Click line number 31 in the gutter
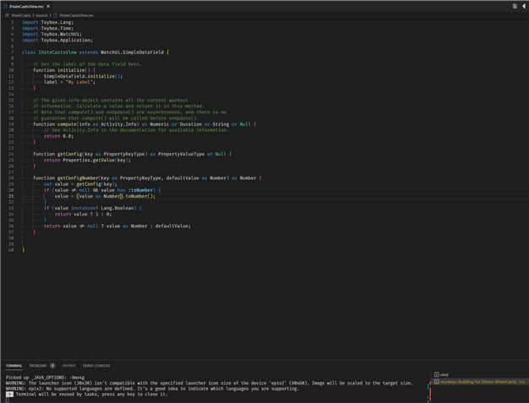This screenshot has height=403, width=529. click(x=11, y=196)
